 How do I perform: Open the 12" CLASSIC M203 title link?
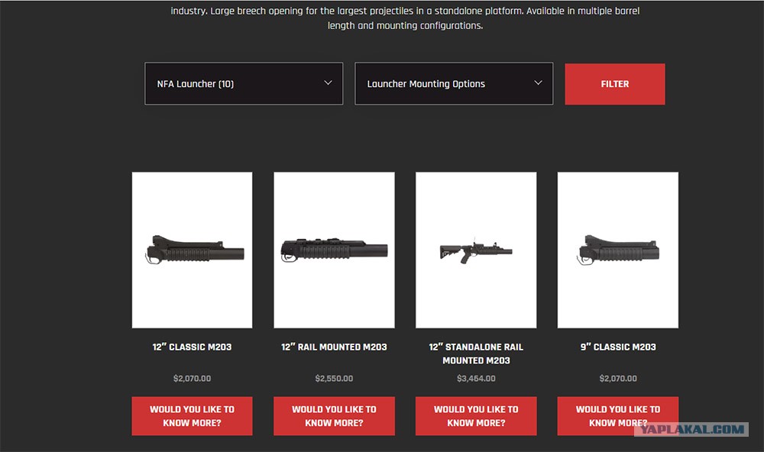pyautogui.click(x=192, y=347)
